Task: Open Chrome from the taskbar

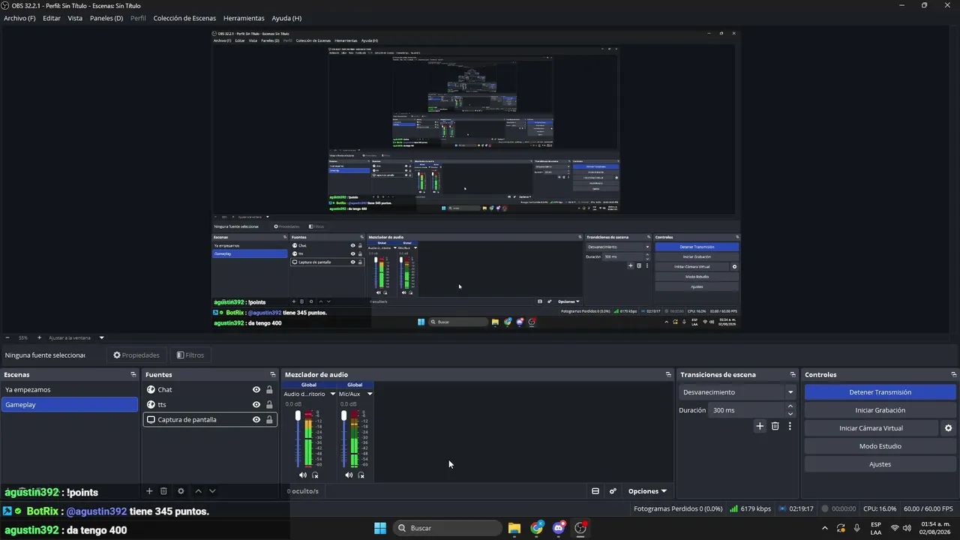Action: pyautogui.click(x=537, y=528)
